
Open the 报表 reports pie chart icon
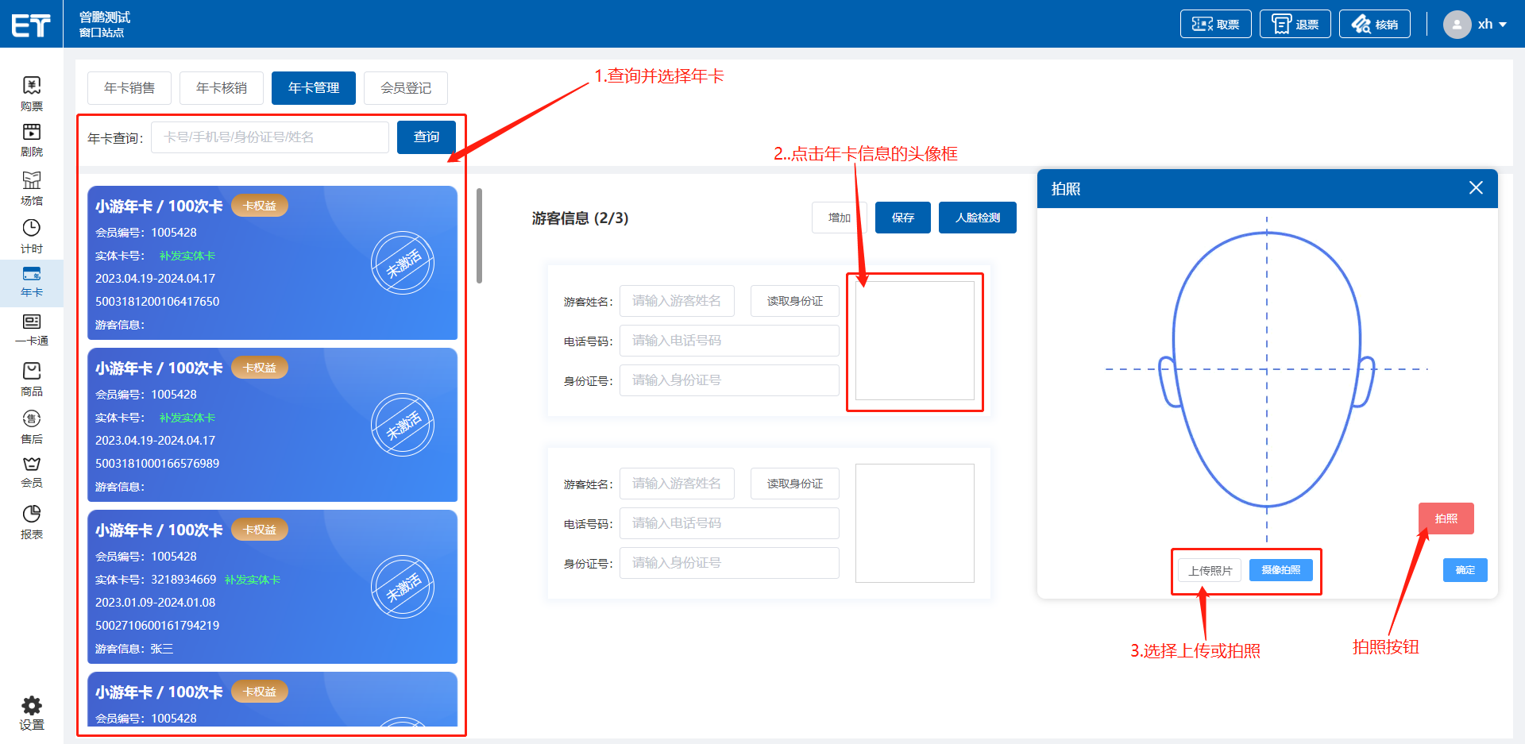pos(32,515)
